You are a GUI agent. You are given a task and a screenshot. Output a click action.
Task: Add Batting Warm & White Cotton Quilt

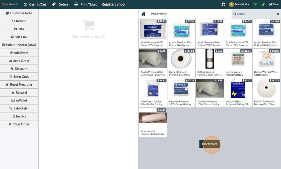pos(266,63)
